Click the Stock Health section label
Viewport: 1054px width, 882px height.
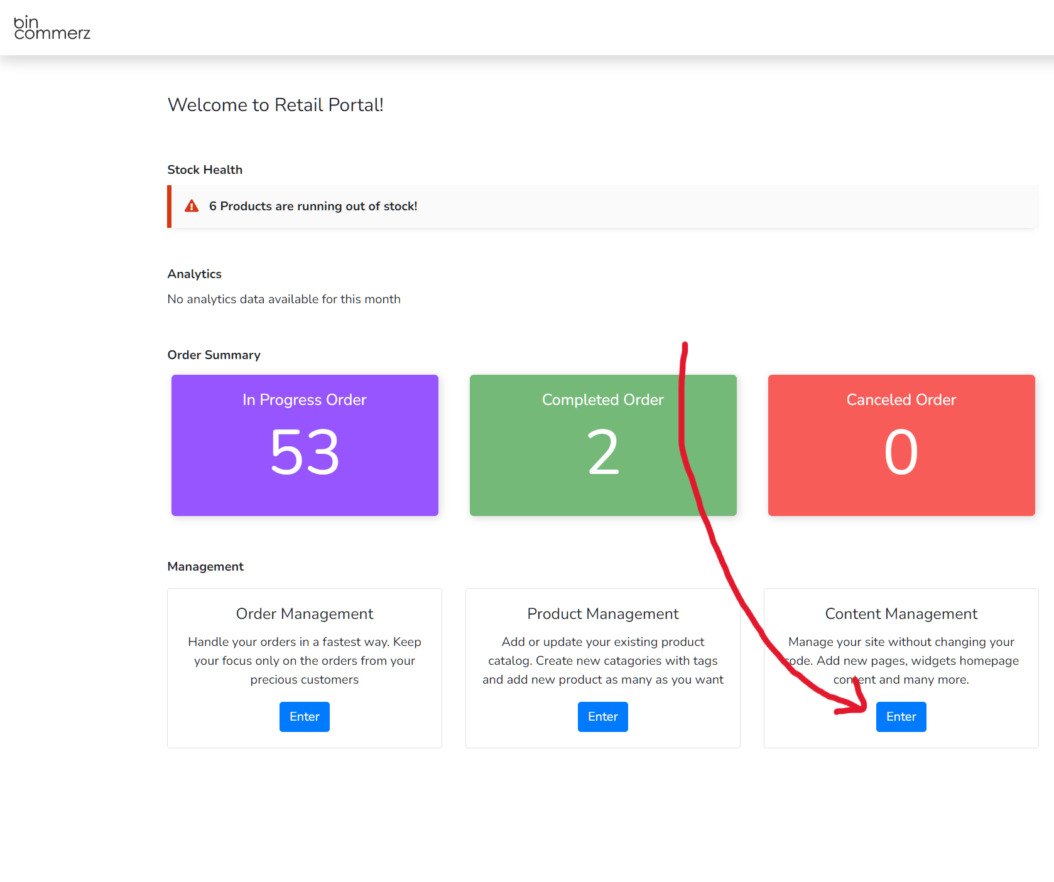click(x=205, y=170)
